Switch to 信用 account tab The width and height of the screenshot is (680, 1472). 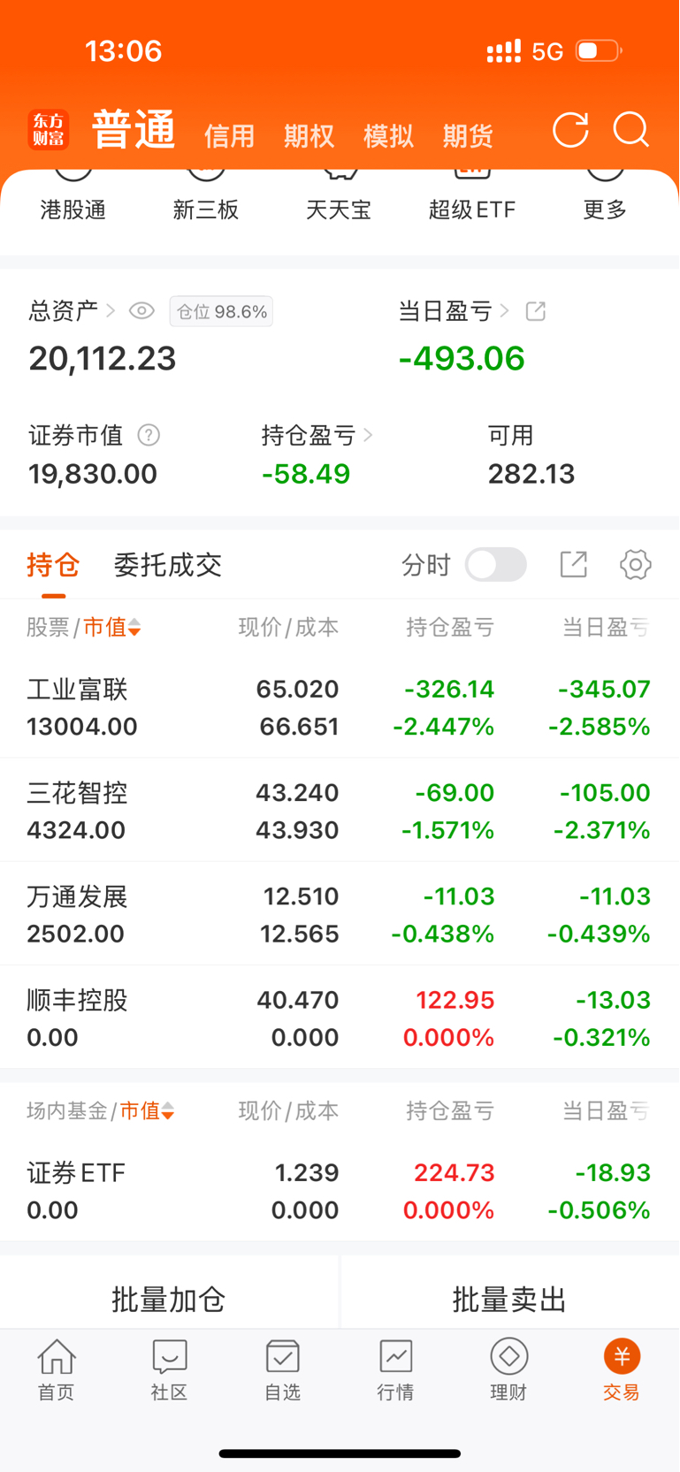click(229, 136)
